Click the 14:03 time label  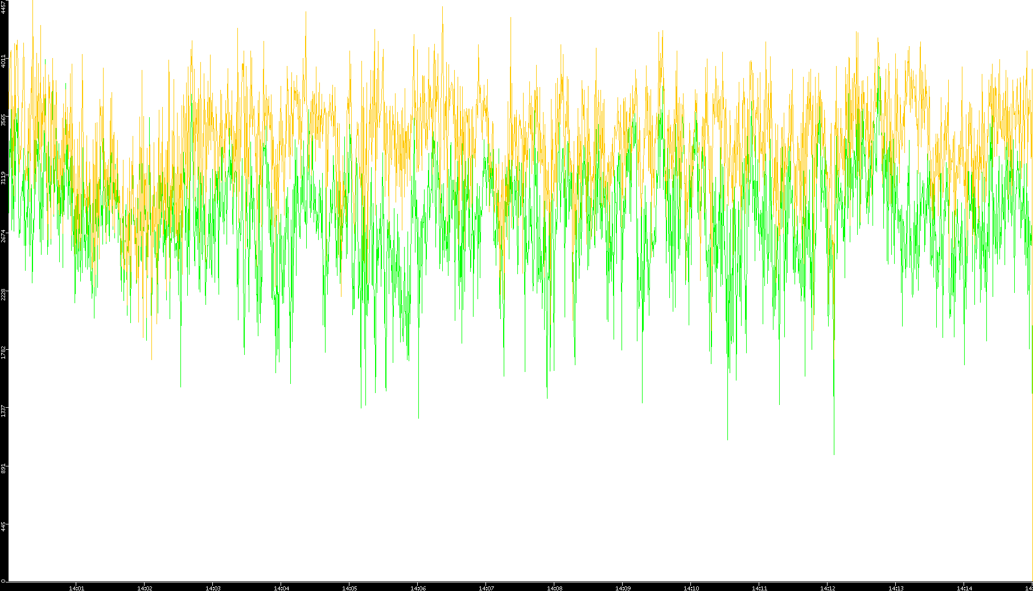(x=213, y=588)
